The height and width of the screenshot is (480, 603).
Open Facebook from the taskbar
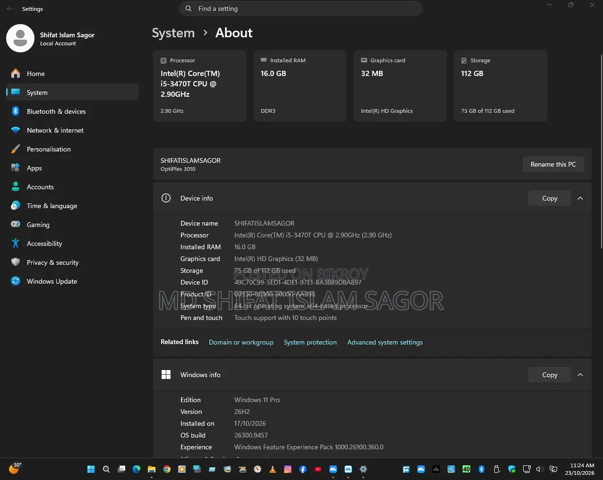click(303, 469)
